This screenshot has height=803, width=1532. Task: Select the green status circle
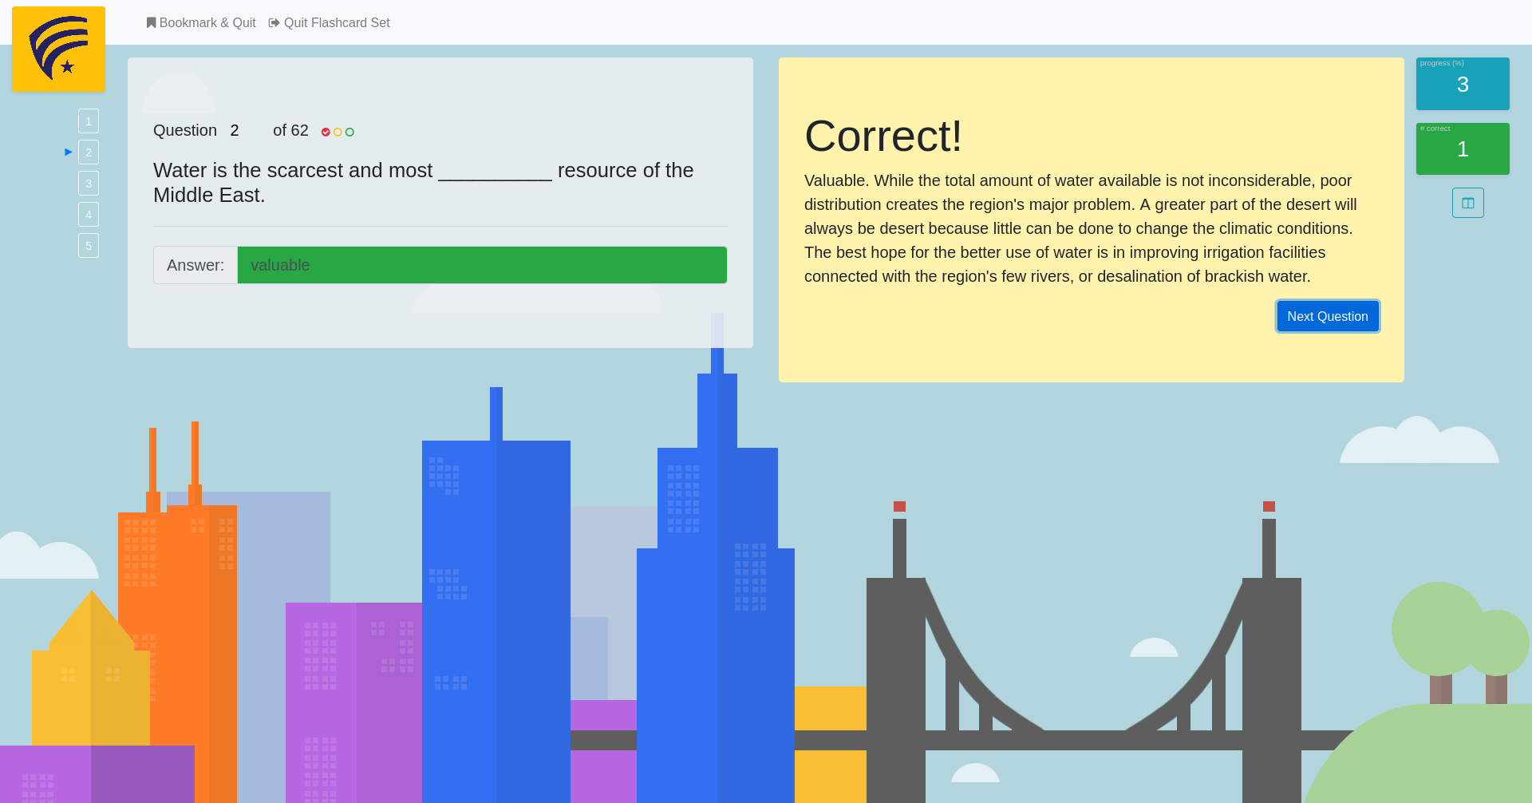pos(349,132)
